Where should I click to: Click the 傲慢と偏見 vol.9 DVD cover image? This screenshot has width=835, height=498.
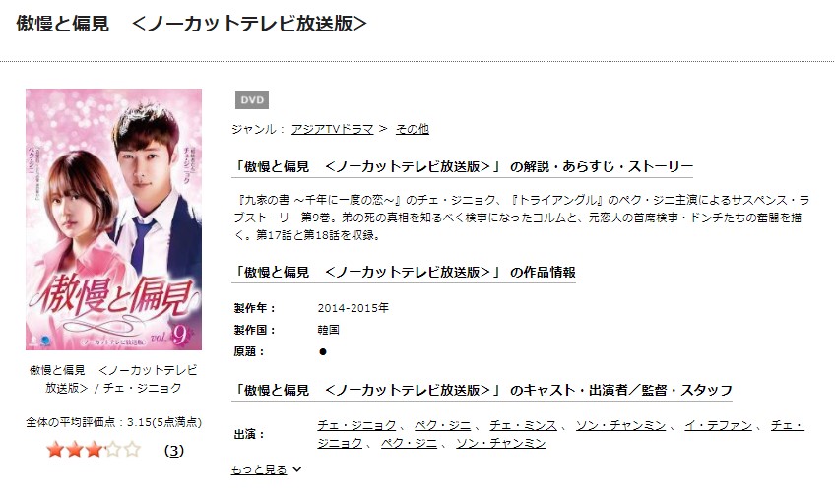pyautogui.click(x=113, y=219)
